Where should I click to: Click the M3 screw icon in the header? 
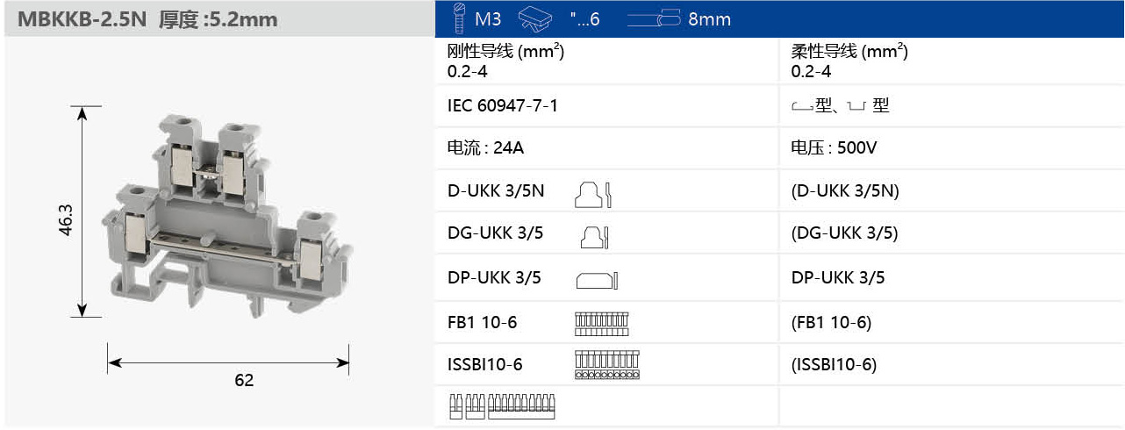pos(458,18)
